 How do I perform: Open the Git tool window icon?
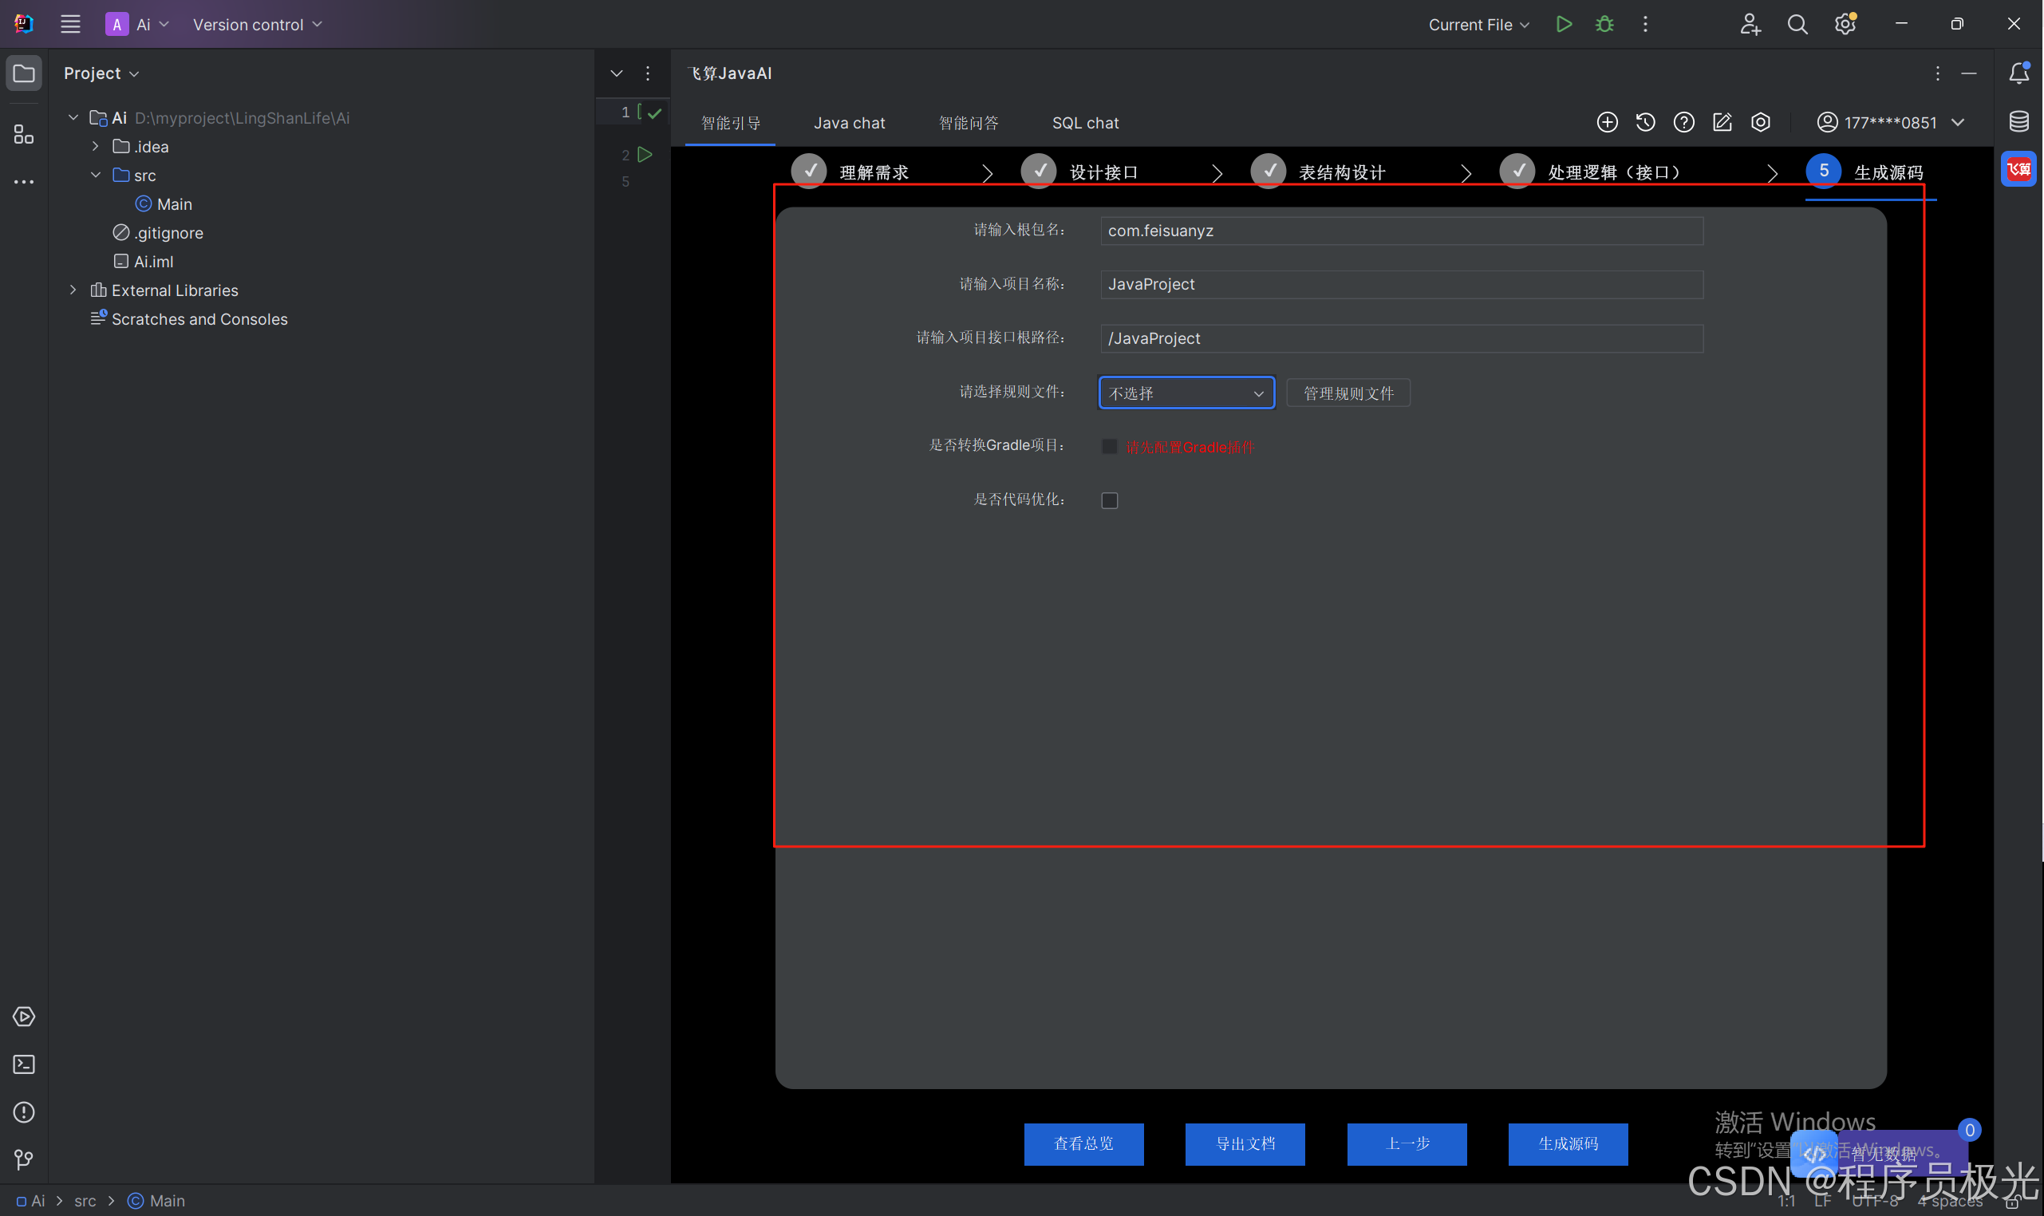point(24,1159)
